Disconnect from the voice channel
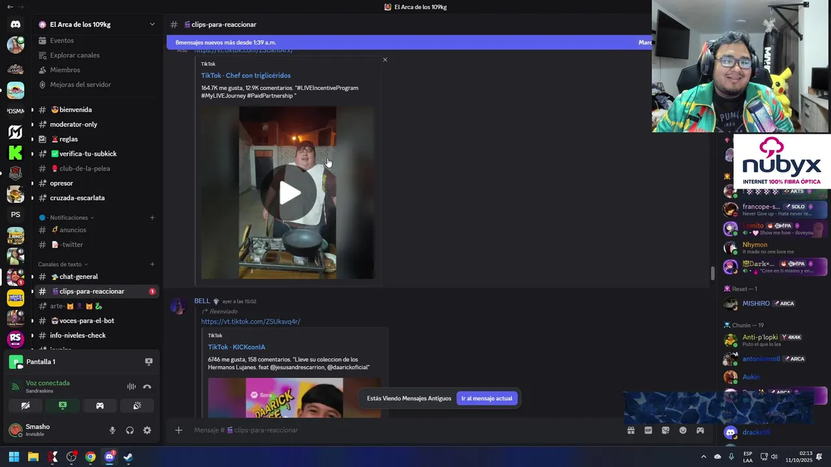 coord(147,387)
